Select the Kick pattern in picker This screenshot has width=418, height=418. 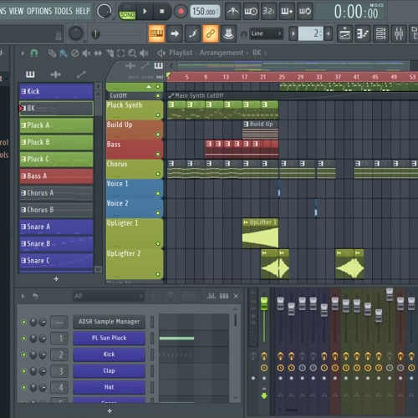coord(56,91)
